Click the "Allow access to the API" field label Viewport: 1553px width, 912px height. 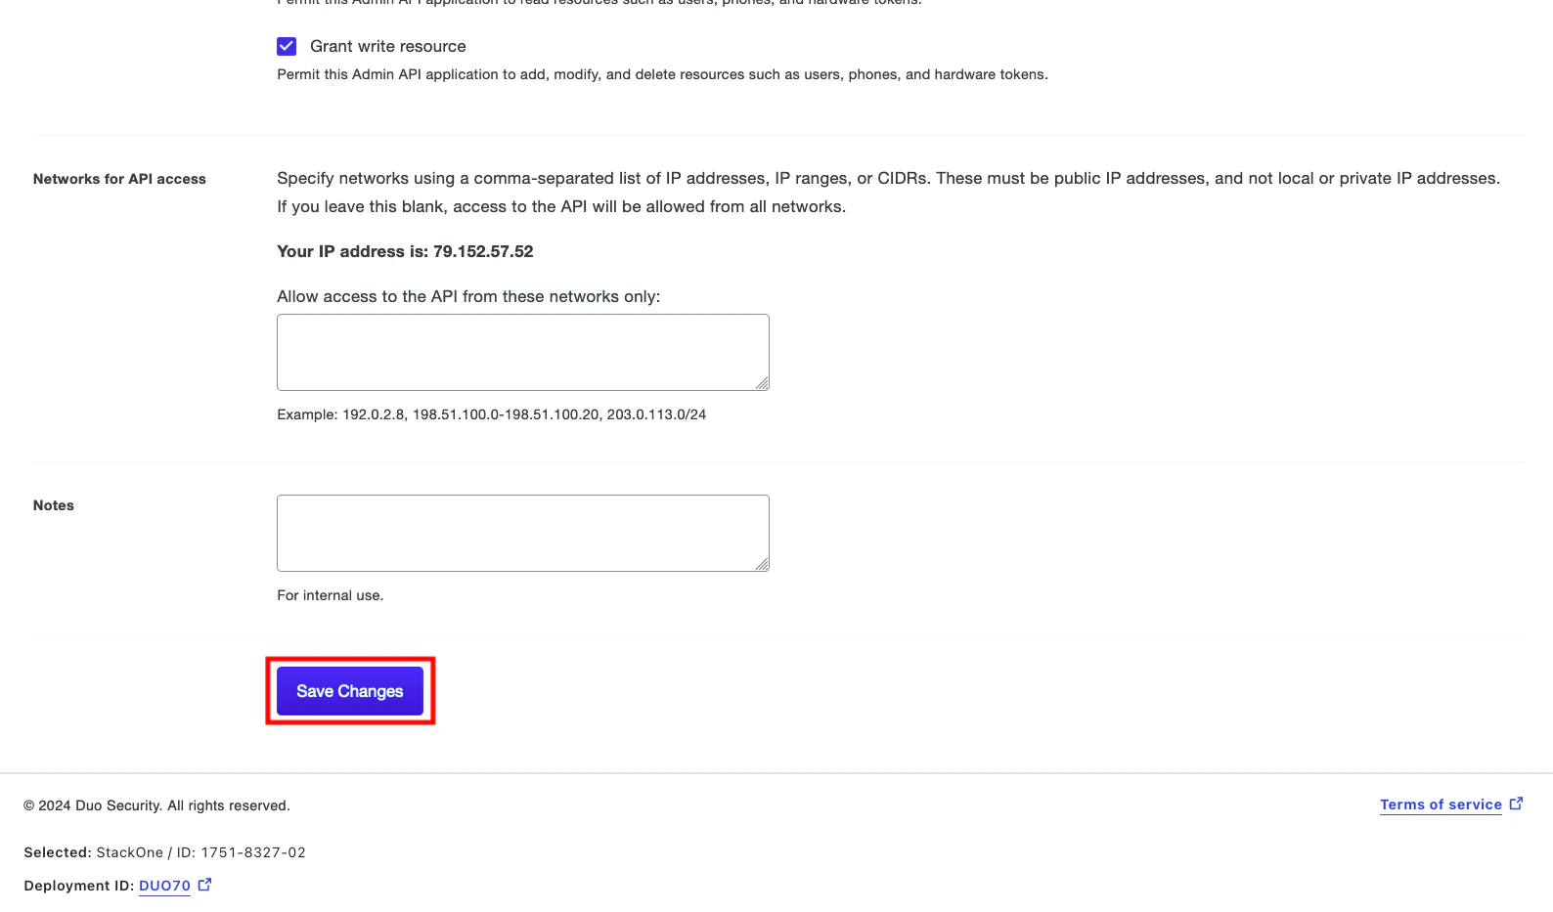[468, 296]
